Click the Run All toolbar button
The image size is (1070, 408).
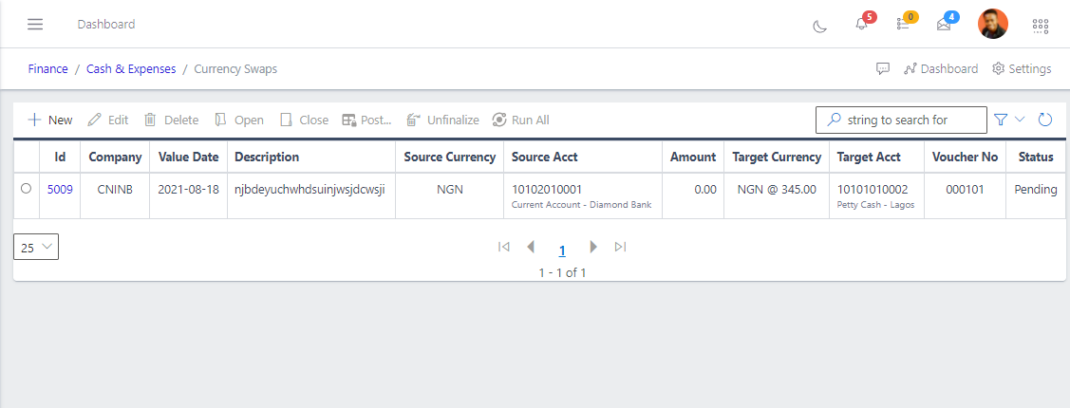pyautogui.click(x=520, y=121)
